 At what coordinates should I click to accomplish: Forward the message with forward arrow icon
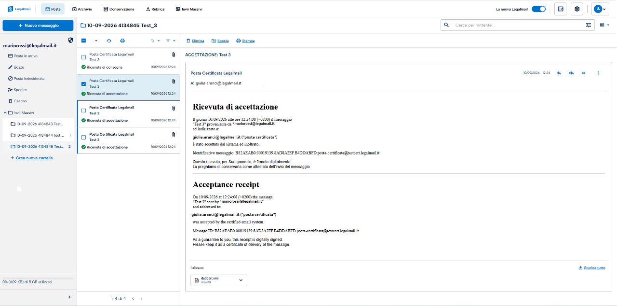point(584,73)
